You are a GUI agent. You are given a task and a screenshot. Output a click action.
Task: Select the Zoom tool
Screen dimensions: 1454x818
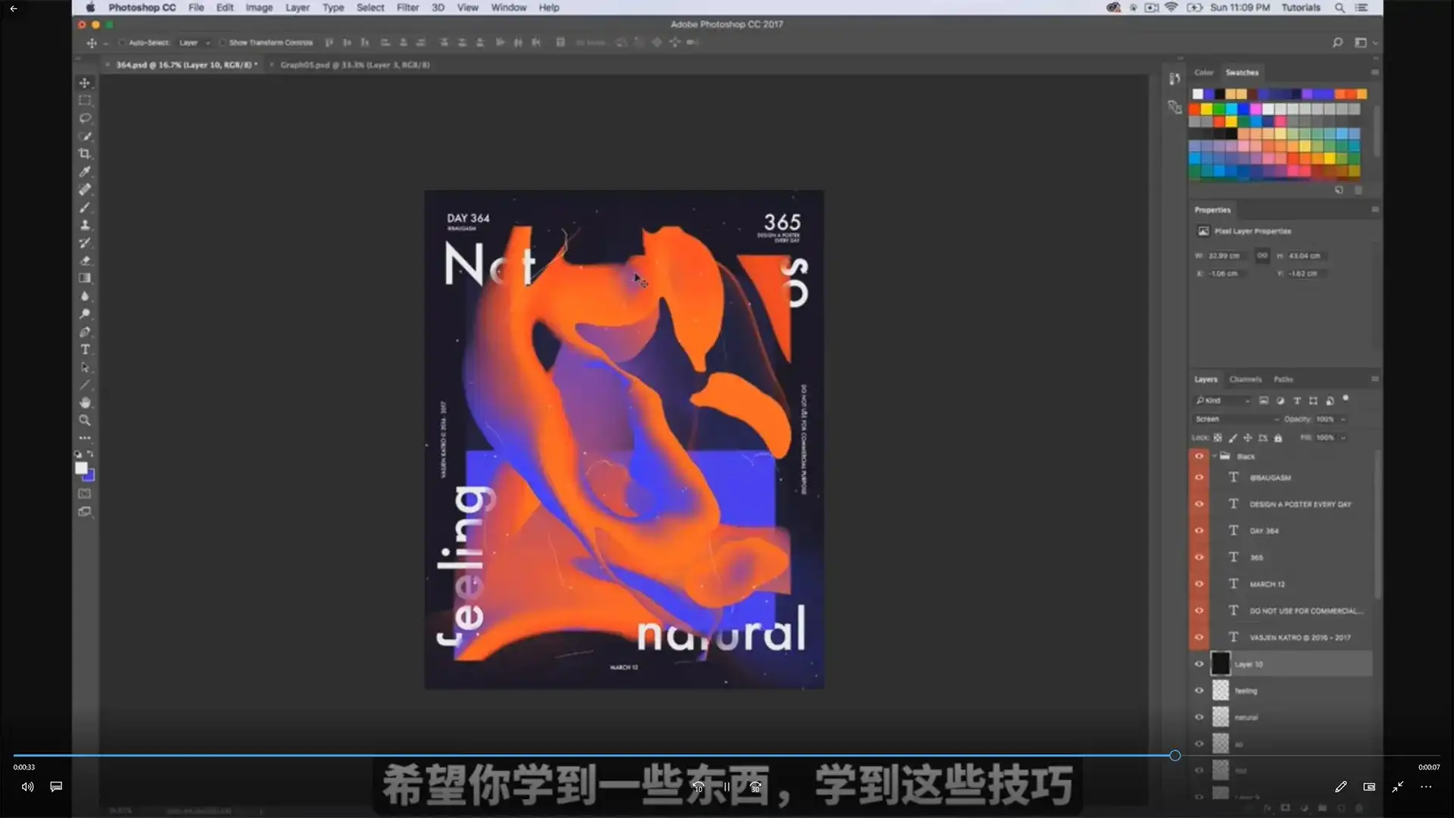84,420
